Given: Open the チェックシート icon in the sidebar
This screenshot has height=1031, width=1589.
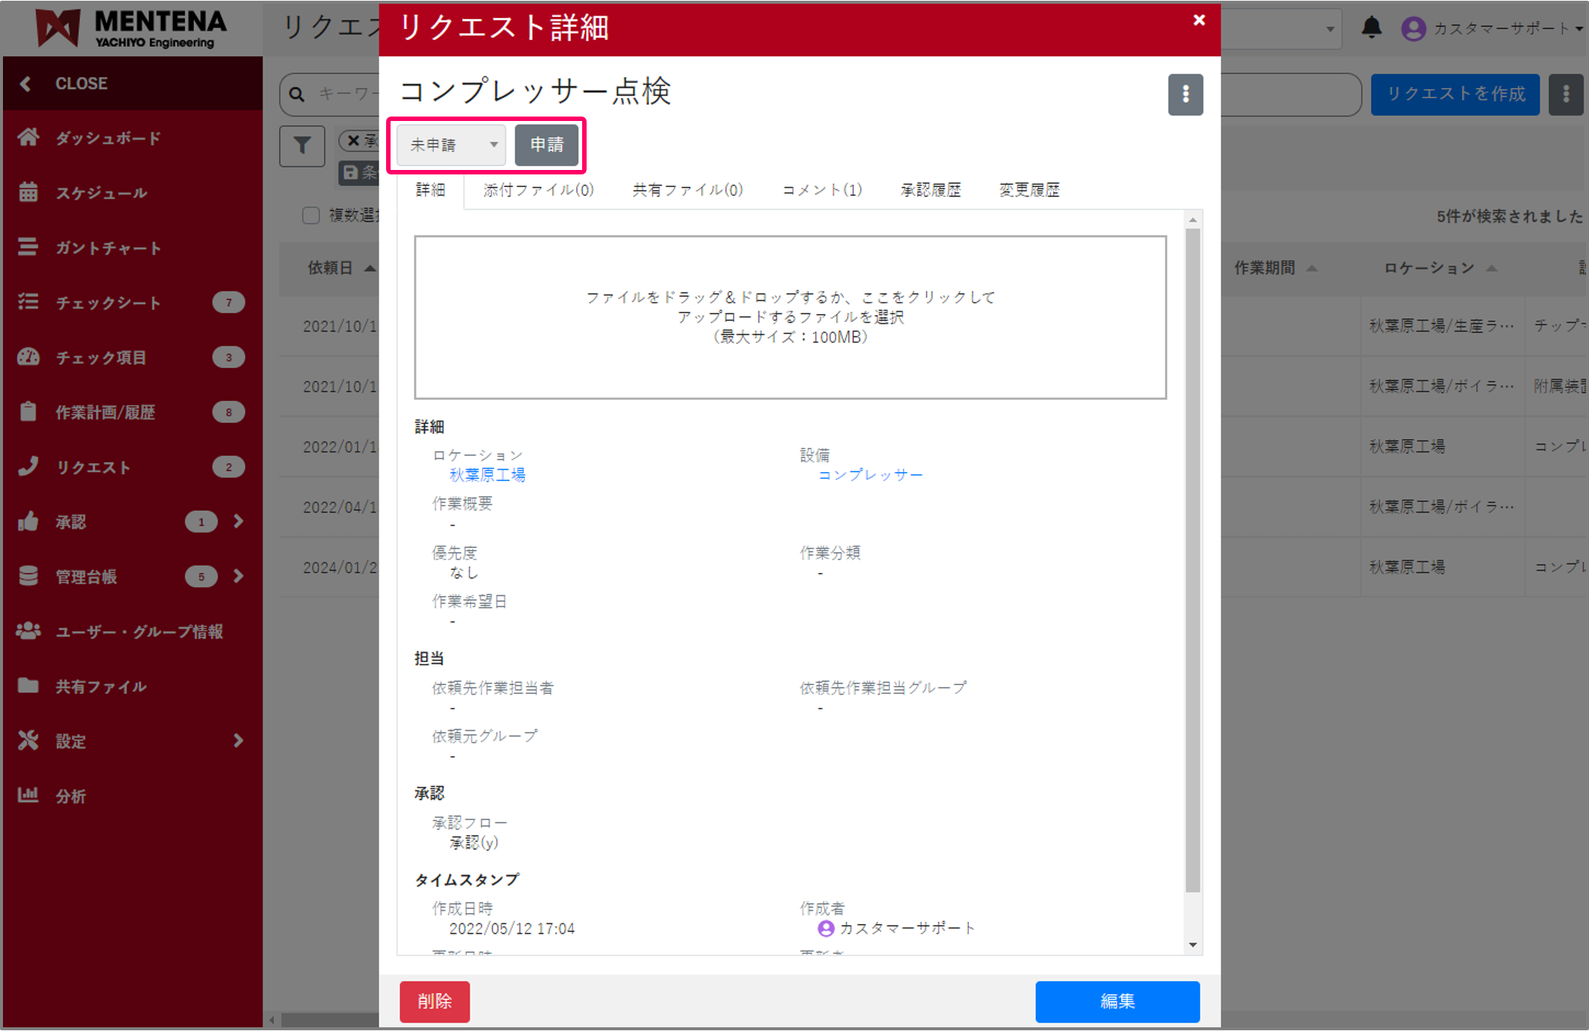Looking at the screenshot, I should pos(28,302).
